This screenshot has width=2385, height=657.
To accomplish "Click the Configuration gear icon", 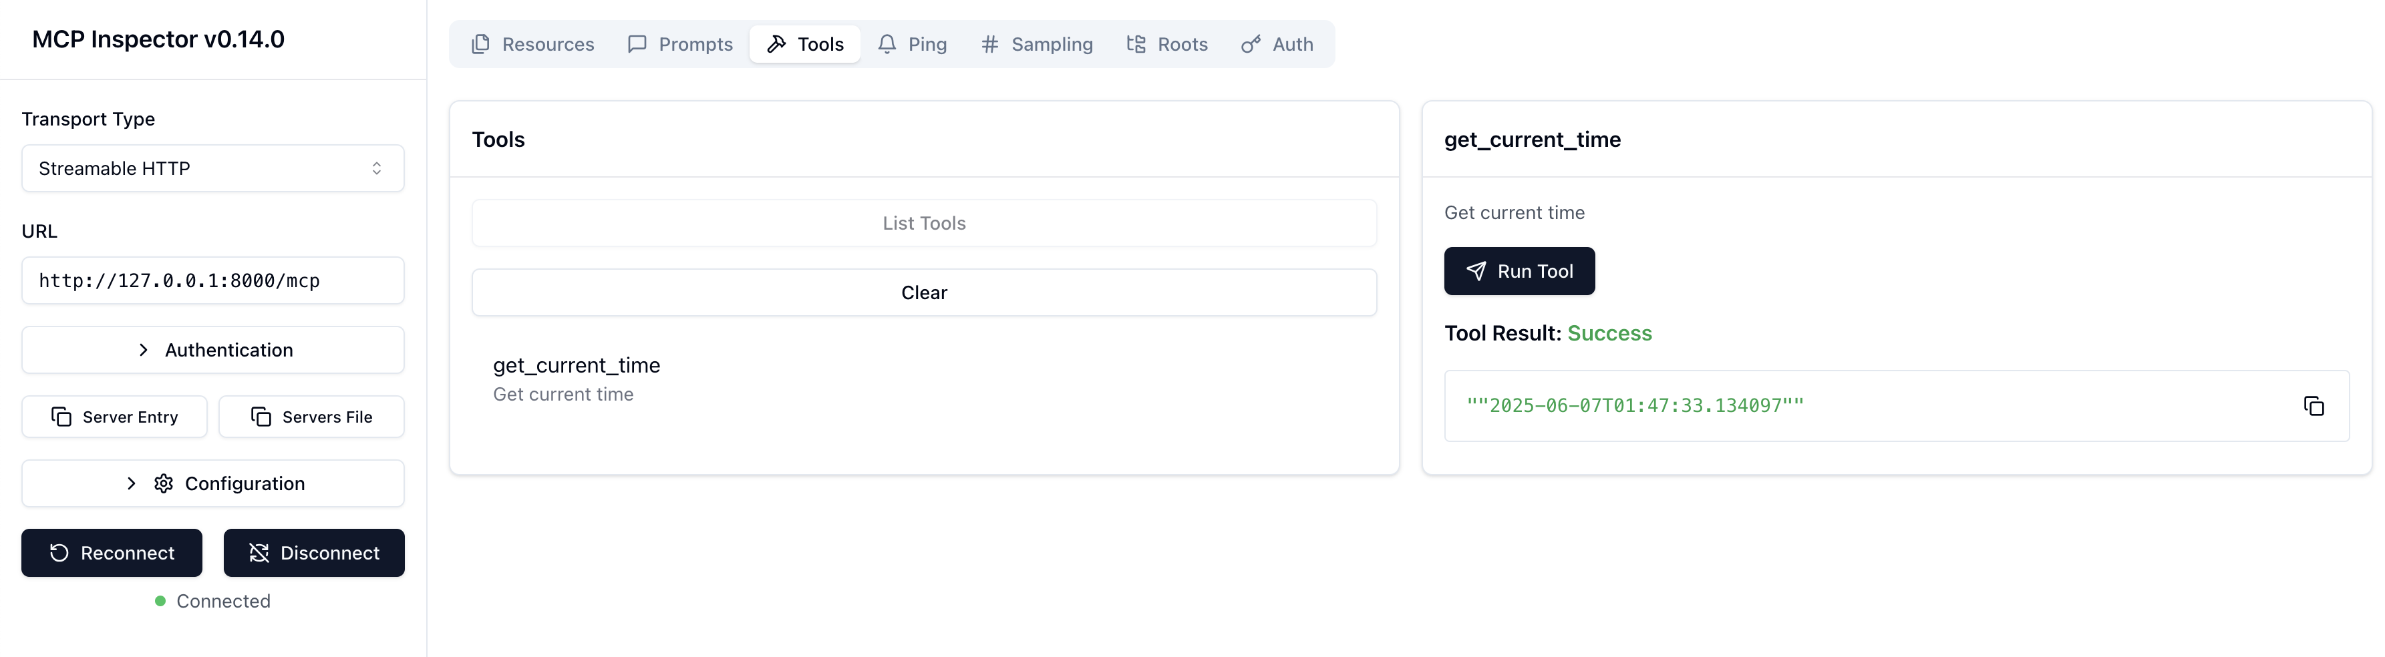I will [x=164, y=483].
